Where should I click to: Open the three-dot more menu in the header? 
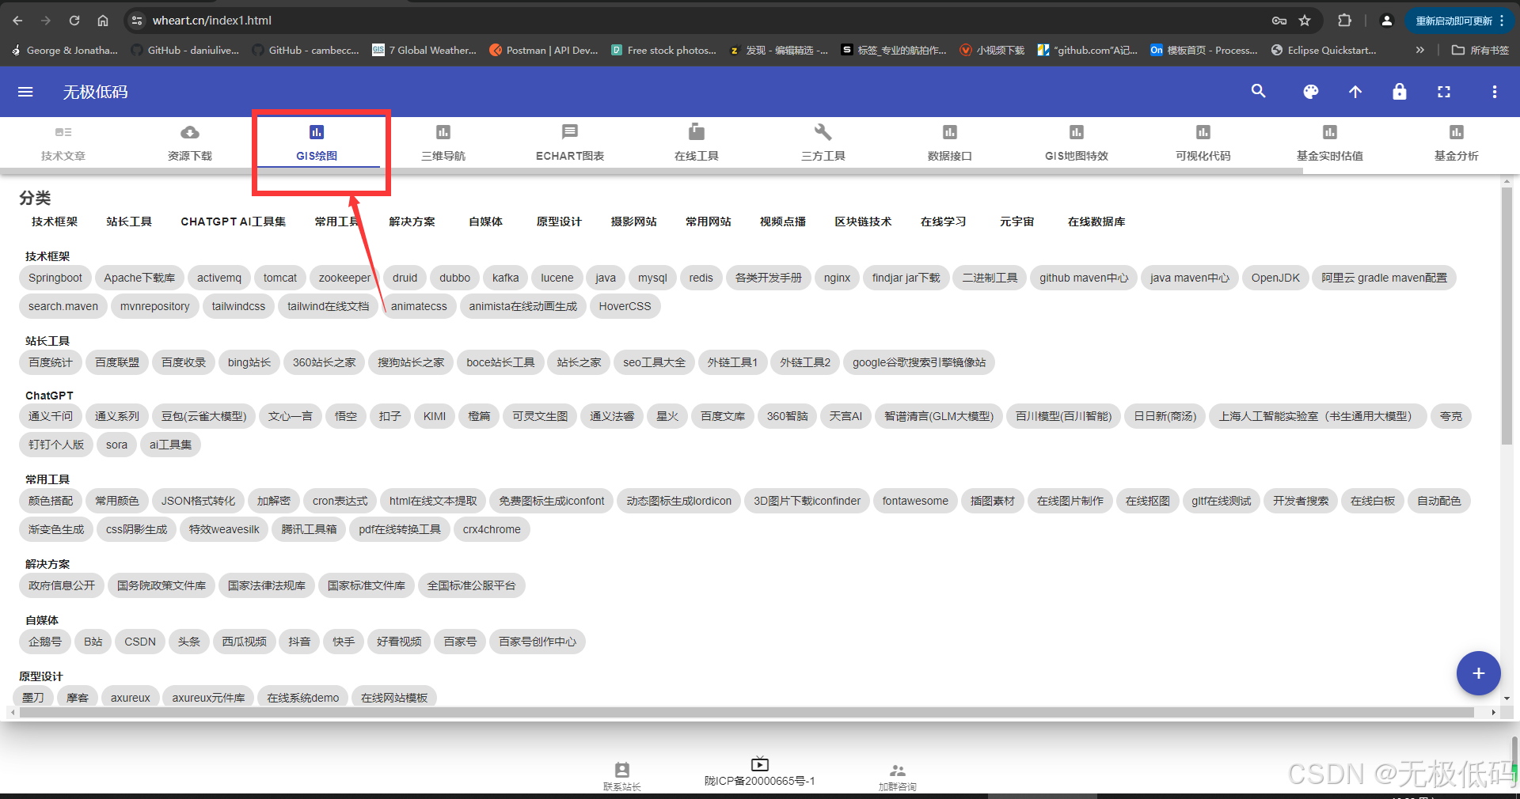1495,92
